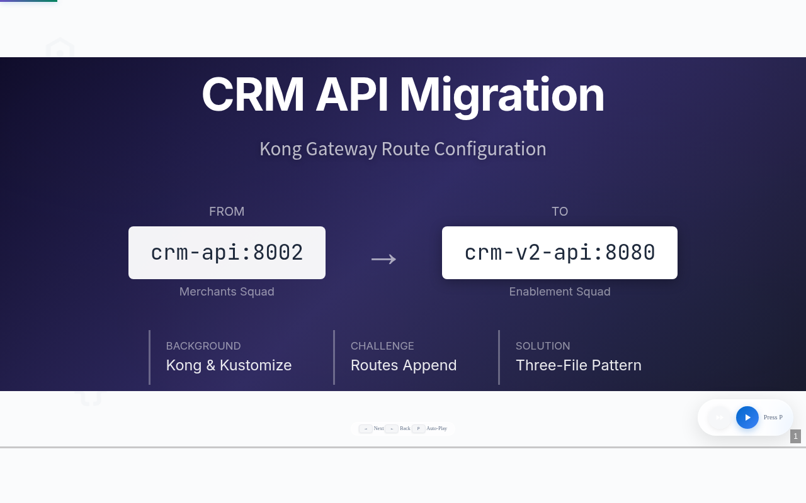
Task: Click the FROM label
Action: [227, 212]
